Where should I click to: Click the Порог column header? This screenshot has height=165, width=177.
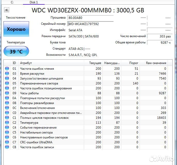coord(130,63)
